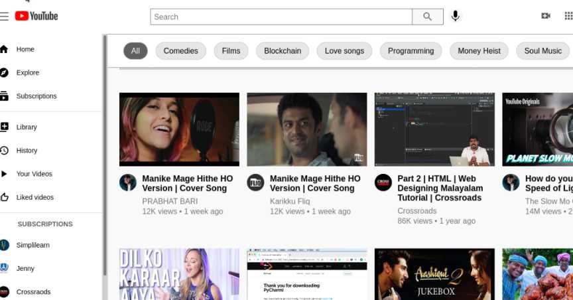Screen dimensions: 573x300
Task: Open Library in sidebar
Action: pyautogui.click(x=27, y=127)
